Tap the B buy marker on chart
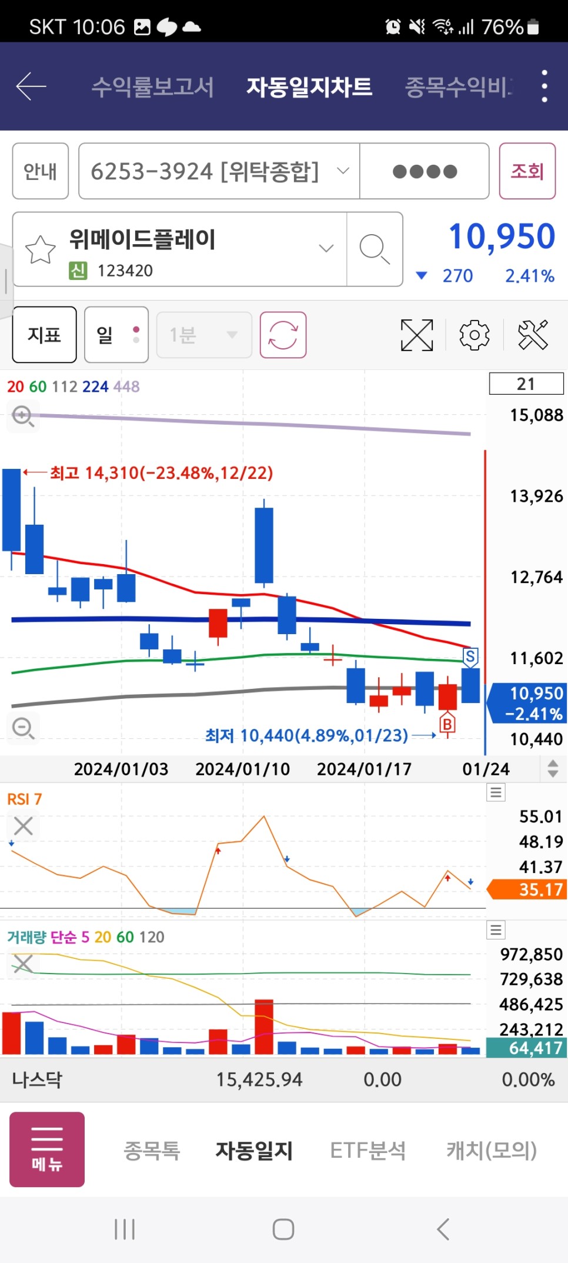This screenshot has height=1263, width=568. [x=447, y=724]
